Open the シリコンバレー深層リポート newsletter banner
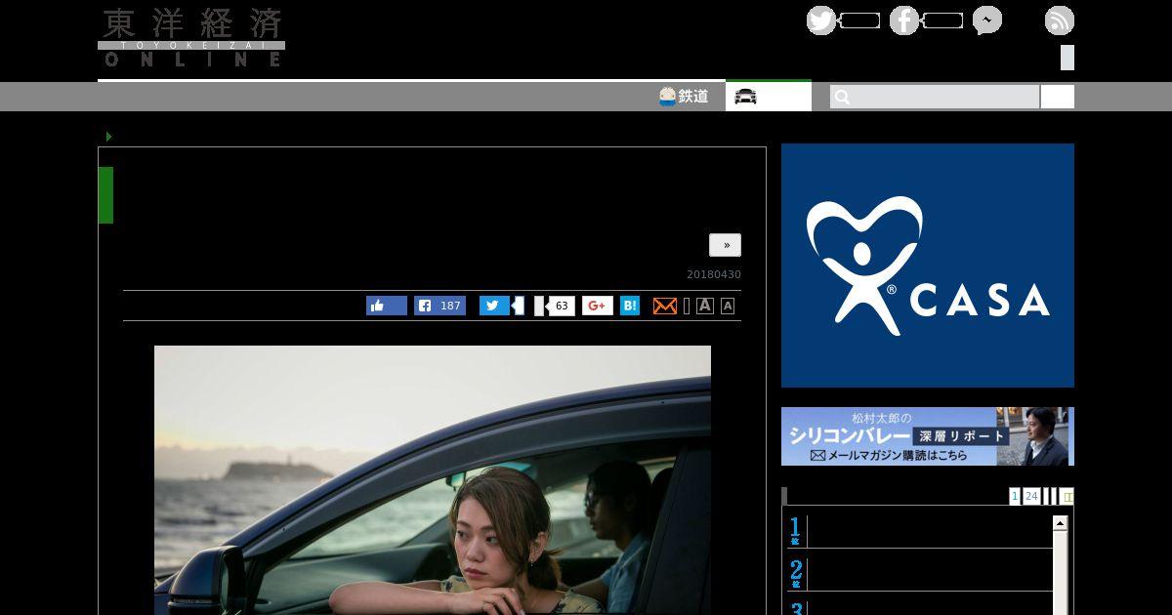Screen dimensions: 1172x615 point(928,436)
